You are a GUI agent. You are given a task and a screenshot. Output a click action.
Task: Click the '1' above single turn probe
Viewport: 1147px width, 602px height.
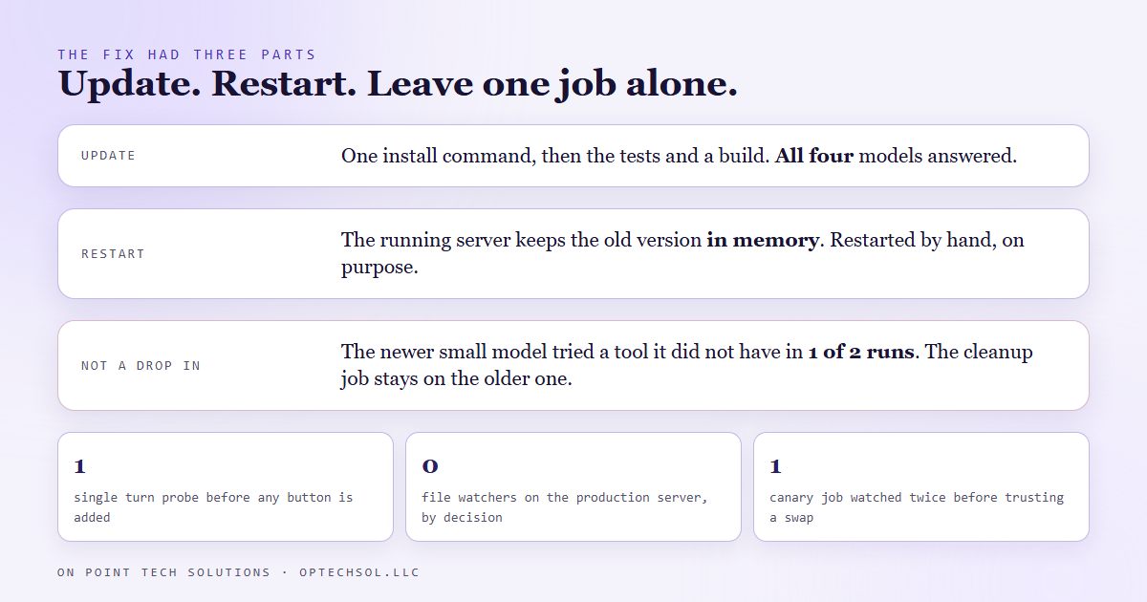point(80,466)
